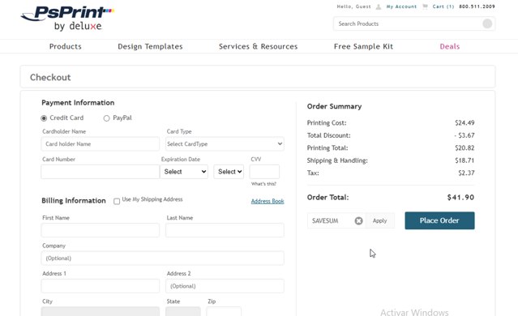Open the My Account link
This screenshot has width=518, height=316.
pos(402,6)
